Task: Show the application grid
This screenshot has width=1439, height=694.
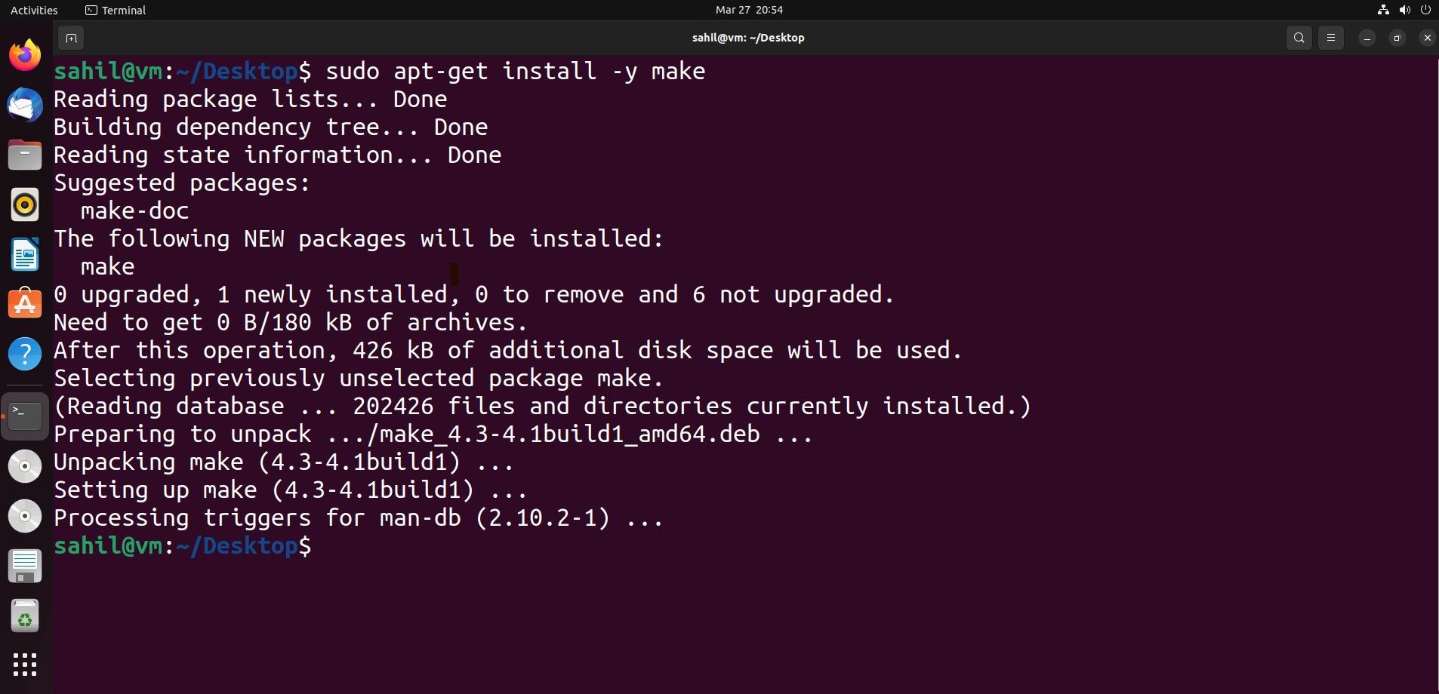Action: (25, 665)
